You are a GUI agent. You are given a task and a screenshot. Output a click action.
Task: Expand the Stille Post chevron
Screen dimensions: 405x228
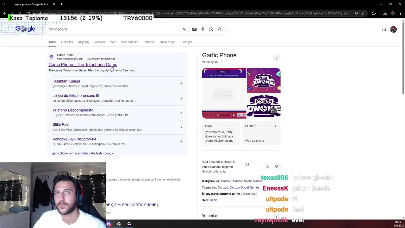[x=181, y=127]
